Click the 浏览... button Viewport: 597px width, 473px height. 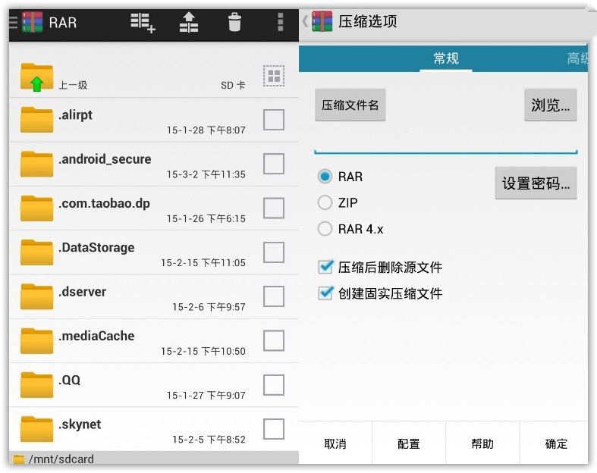tap(551, 105)
